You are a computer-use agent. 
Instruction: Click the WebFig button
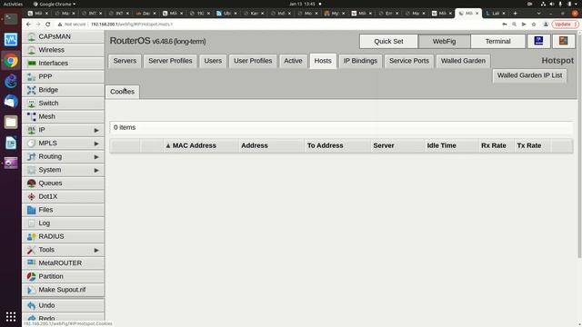tap(445, 41)
